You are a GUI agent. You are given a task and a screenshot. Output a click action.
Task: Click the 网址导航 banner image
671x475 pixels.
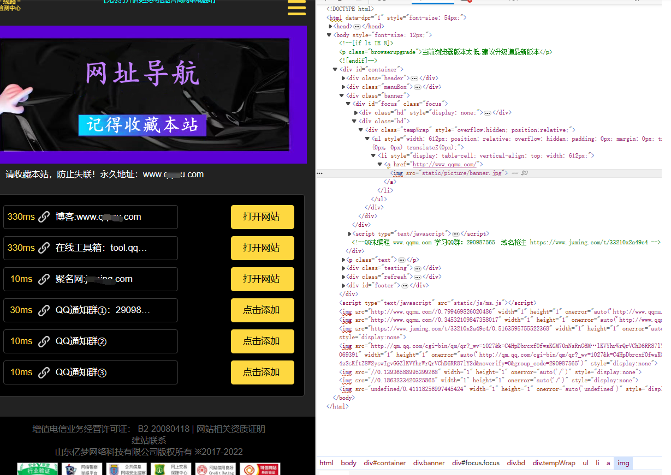click(x=153, y=94)
